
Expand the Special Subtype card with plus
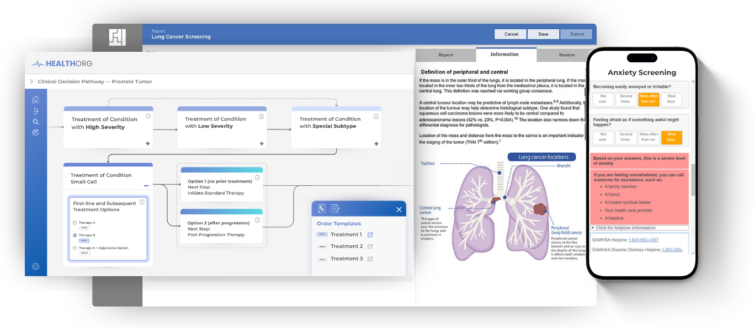(x=376, y=143)
